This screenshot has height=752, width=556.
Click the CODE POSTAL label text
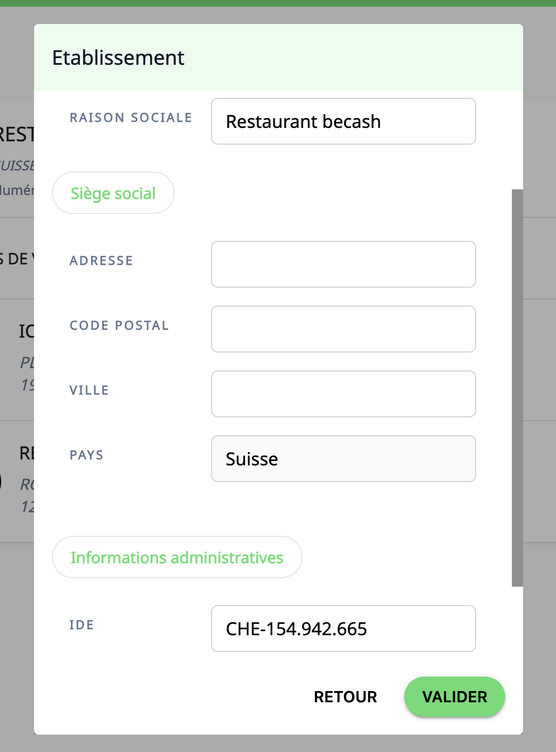(x=119, y=326)
